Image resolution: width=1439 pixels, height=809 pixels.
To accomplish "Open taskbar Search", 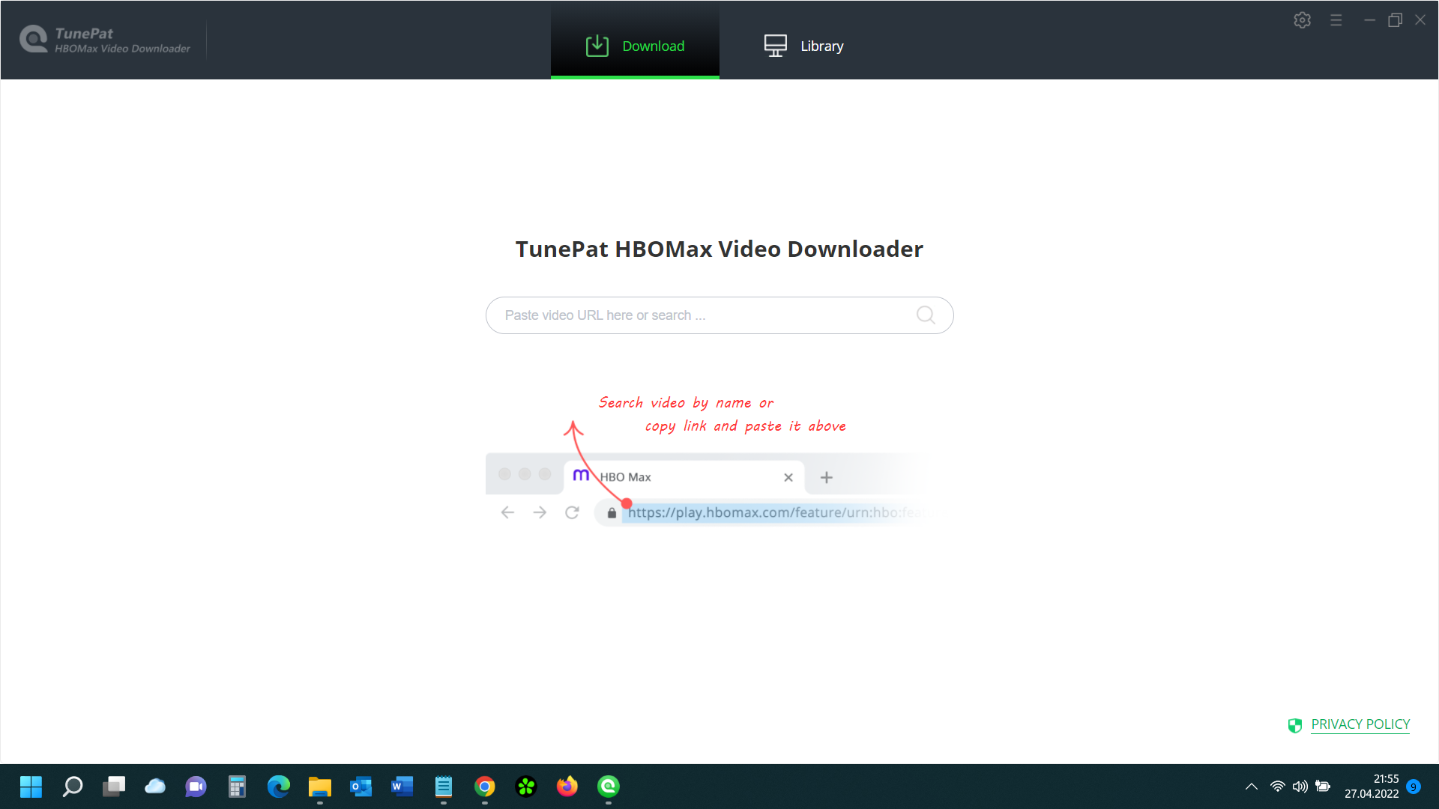I will 73,787.
